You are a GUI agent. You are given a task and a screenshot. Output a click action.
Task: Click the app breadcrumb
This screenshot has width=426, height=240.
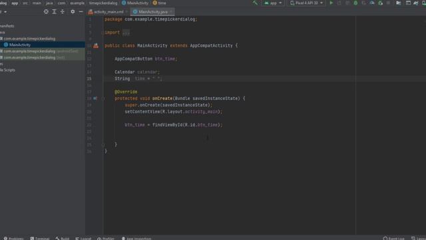click(15, 3)
